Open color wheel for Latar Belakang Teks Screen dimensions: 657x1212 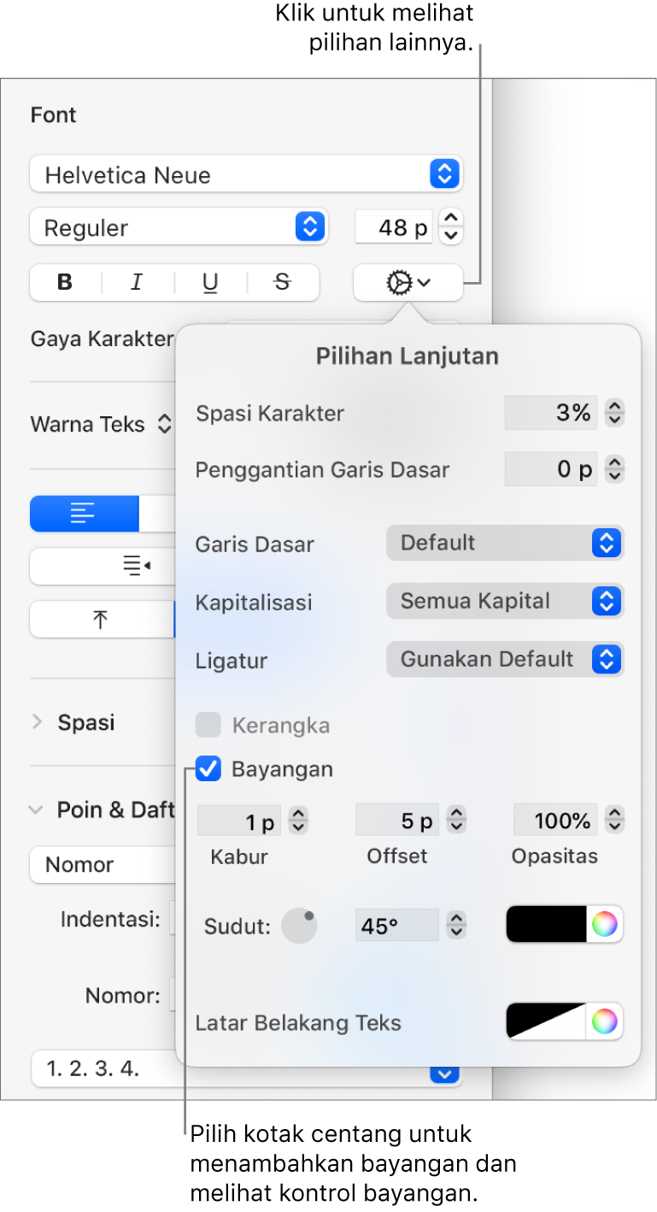point(604,1021)
